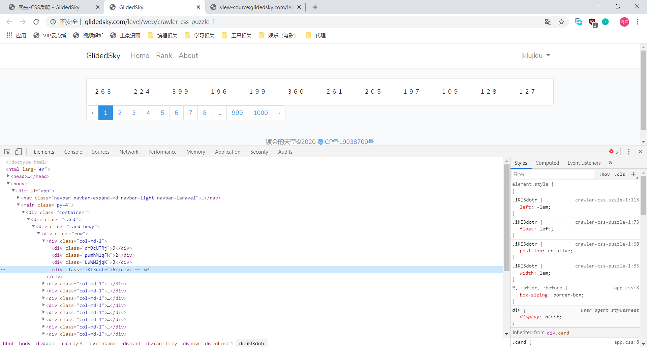Open the 代理 bookmarks folder
647x347 pixels.
click(316, 35)
